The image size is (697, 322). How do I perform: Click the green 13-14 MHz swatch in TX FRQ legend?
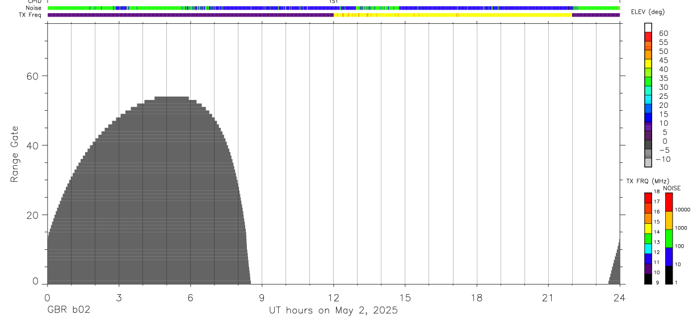click(648, 239)
